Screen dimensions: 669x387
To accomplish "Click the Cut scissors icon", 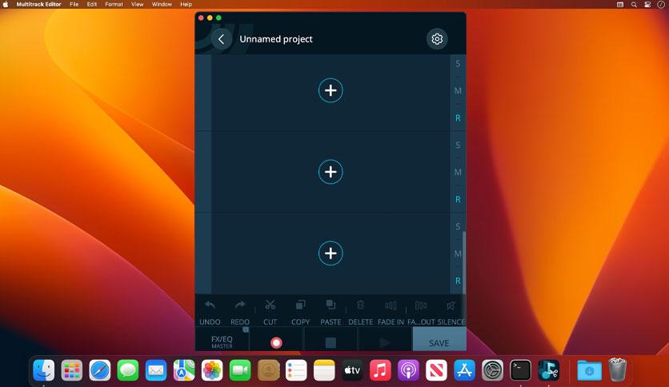I will pyautogui.click(x=270, y=305).
